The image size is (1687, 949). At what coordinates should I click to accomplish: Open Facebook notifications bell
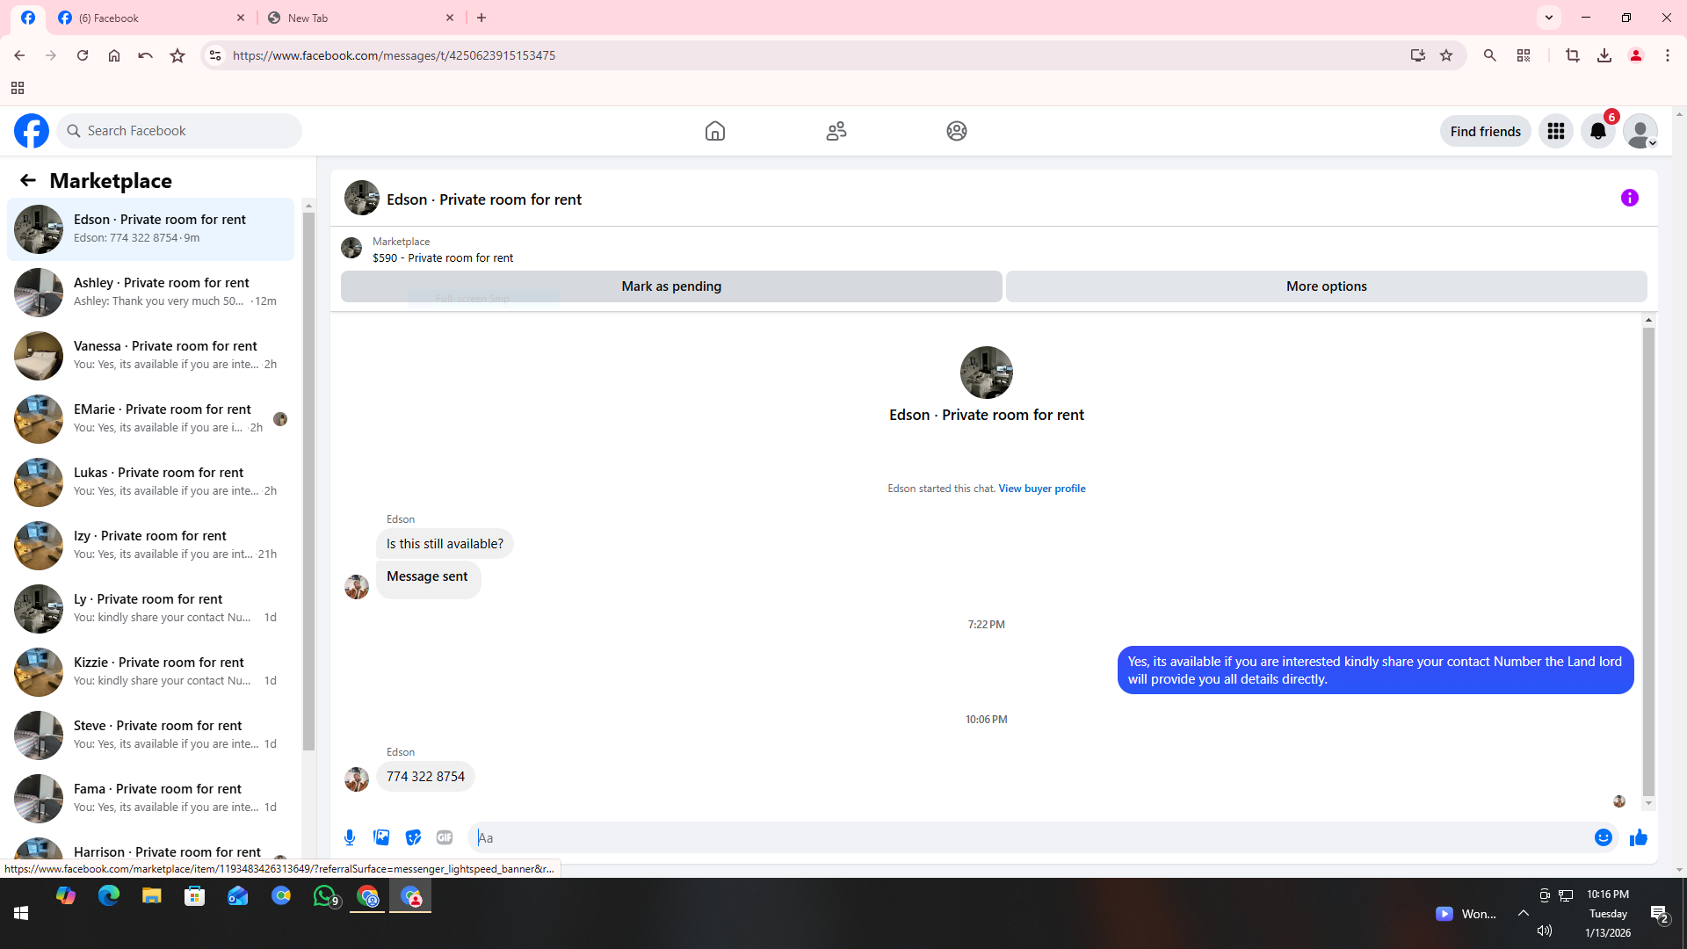[1597, 131]
